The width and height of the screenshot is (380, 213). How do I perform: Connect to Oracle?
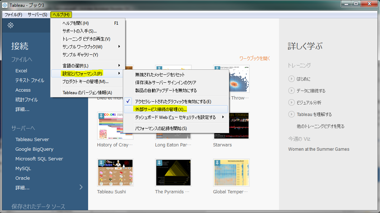[23, 178]
